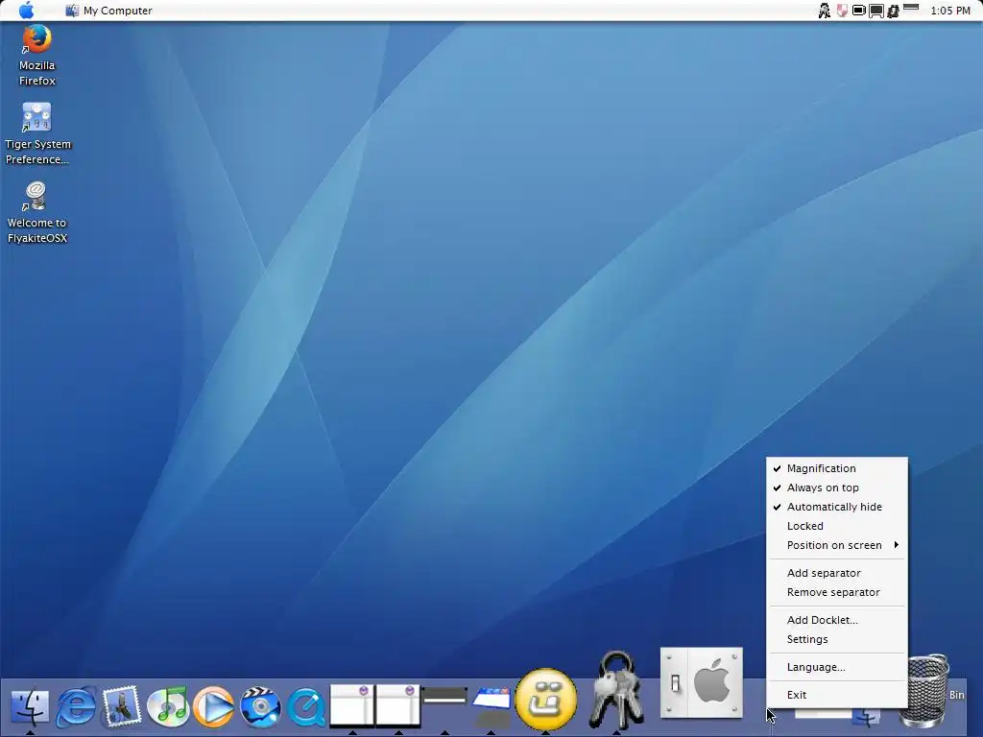This screenshot has width=983, height=737.
Task: Click the audio note tray icon
Action: tap(893, 11)
